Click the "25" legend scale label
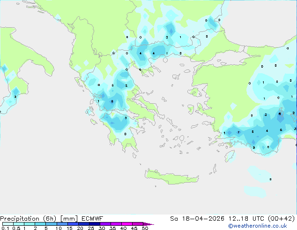 (x=91, y=228)
